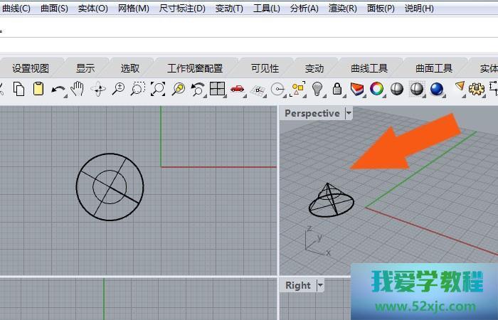Select the Copy to clipboard icon
The width and height of the screenshot is (498, 320).
click(x=19, y=89)
